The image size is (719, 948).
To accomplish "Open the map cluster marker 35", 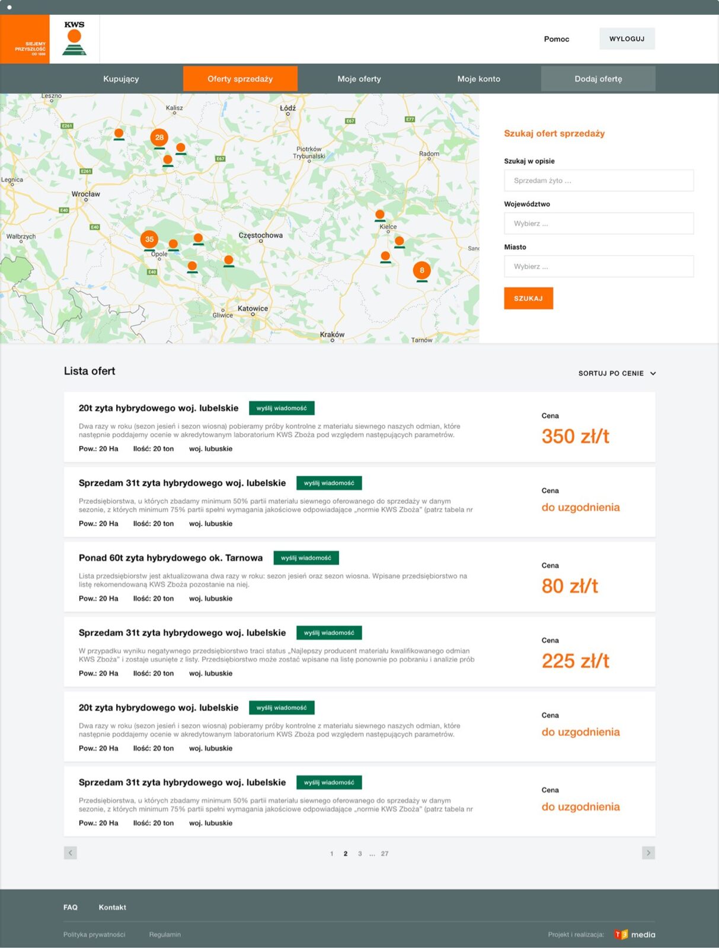I will coord(149,239).
